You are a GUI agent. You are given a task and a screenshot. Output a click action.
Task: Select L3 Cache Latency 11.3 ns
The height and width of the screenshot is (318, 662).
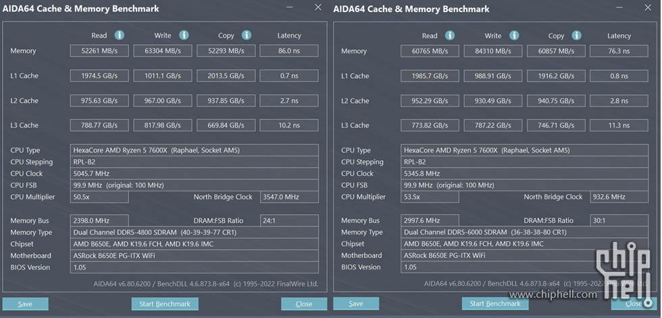coord(619,125)
